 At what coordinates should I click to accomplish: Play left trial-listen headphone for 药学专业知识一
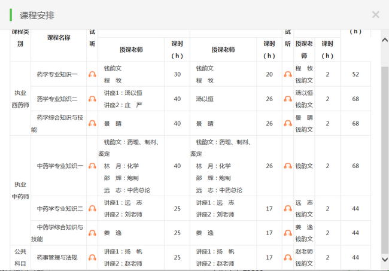click(x=92, y=74)
